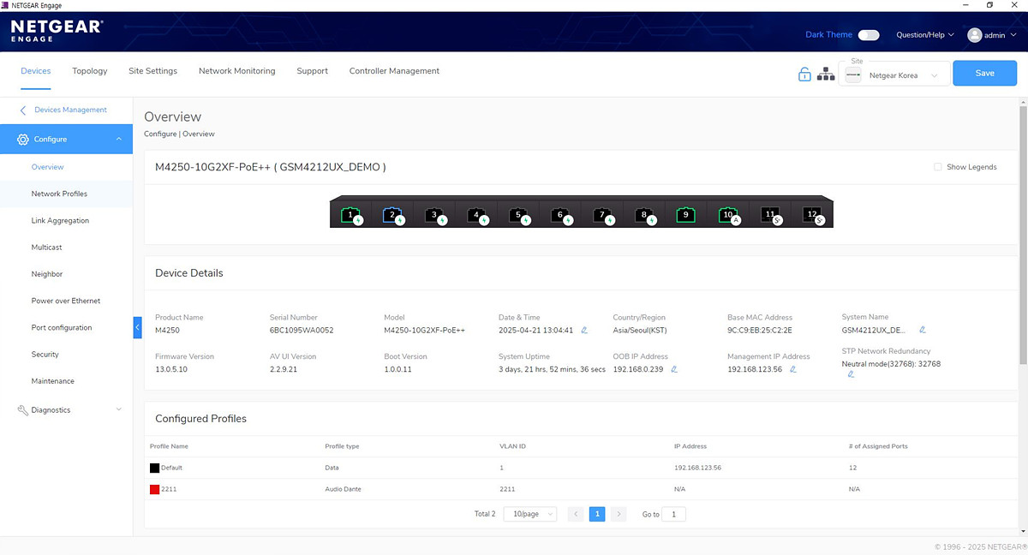Edit the System Name pencil icon

pos(923,330)
